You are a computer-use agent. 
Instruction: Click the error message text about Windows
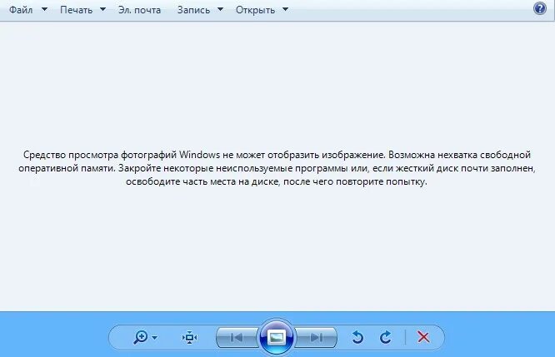pyautogui.click(x=277, y=168)
